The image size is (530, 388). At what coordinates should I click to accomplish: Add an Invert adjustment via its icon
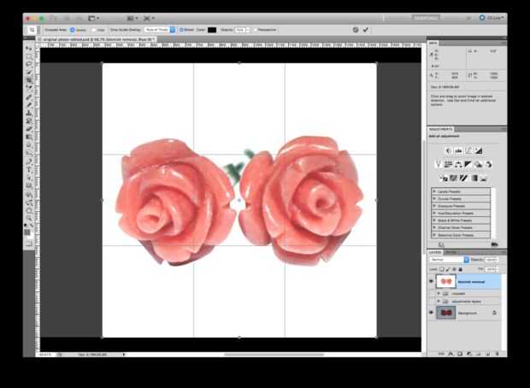pyautogui.click(x=444, y=178)
